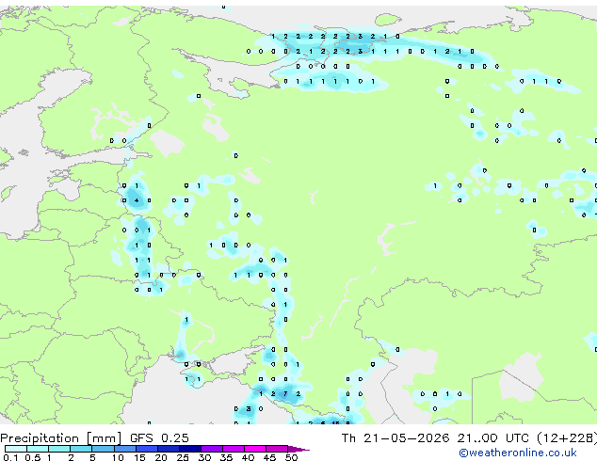Click the '21..00 UTC' time text

pyautogui.click(x=492, y=438)
